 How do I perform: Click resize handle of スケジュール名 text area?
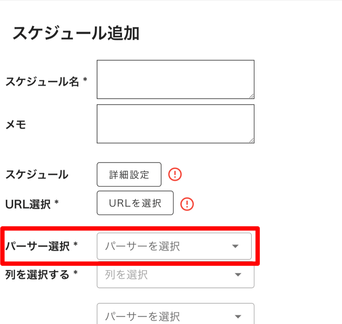click(x=251, y=96)
